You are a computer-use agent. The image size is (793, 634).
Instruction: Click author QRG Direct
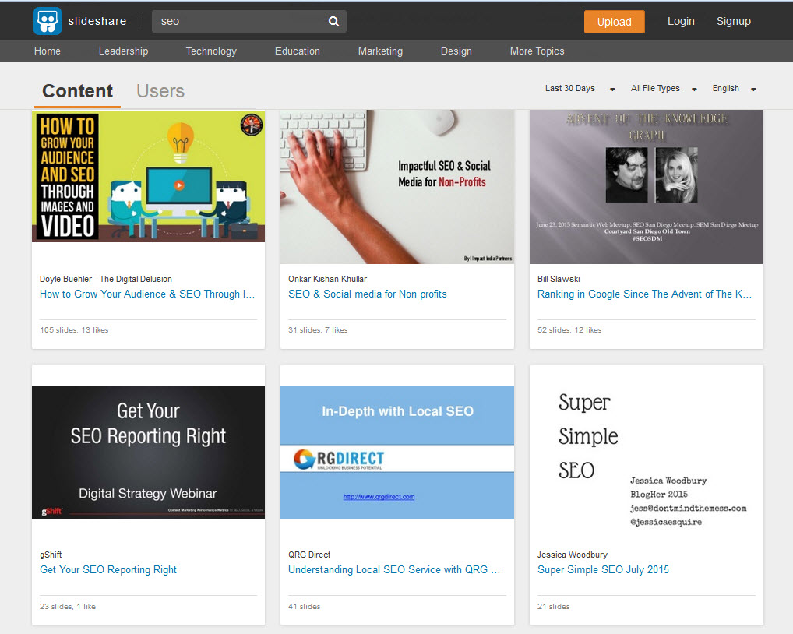click(x=309, y=555)
